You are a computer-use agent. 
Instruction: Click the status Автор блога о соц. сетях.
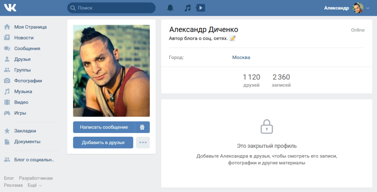(x=198, y=38)
